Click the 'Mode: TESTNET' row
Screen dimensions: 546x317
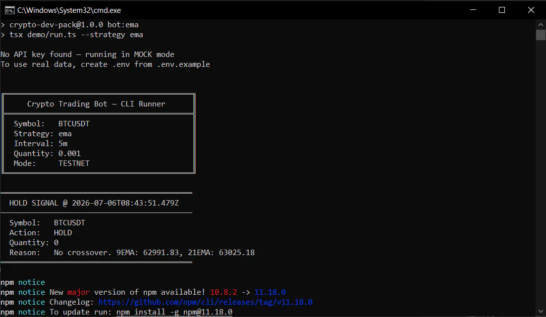(52, 163)
